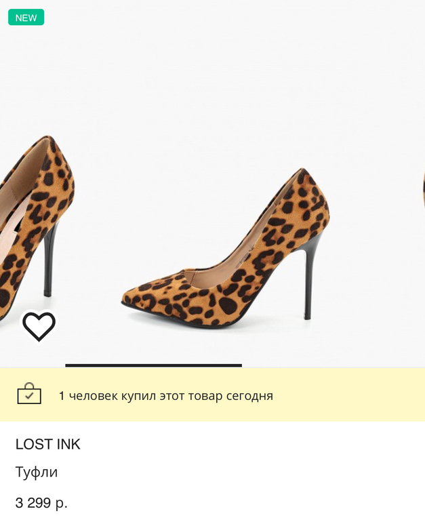Click the Туфли product name
The image size is (425, 522).
[x=37, y=473]
